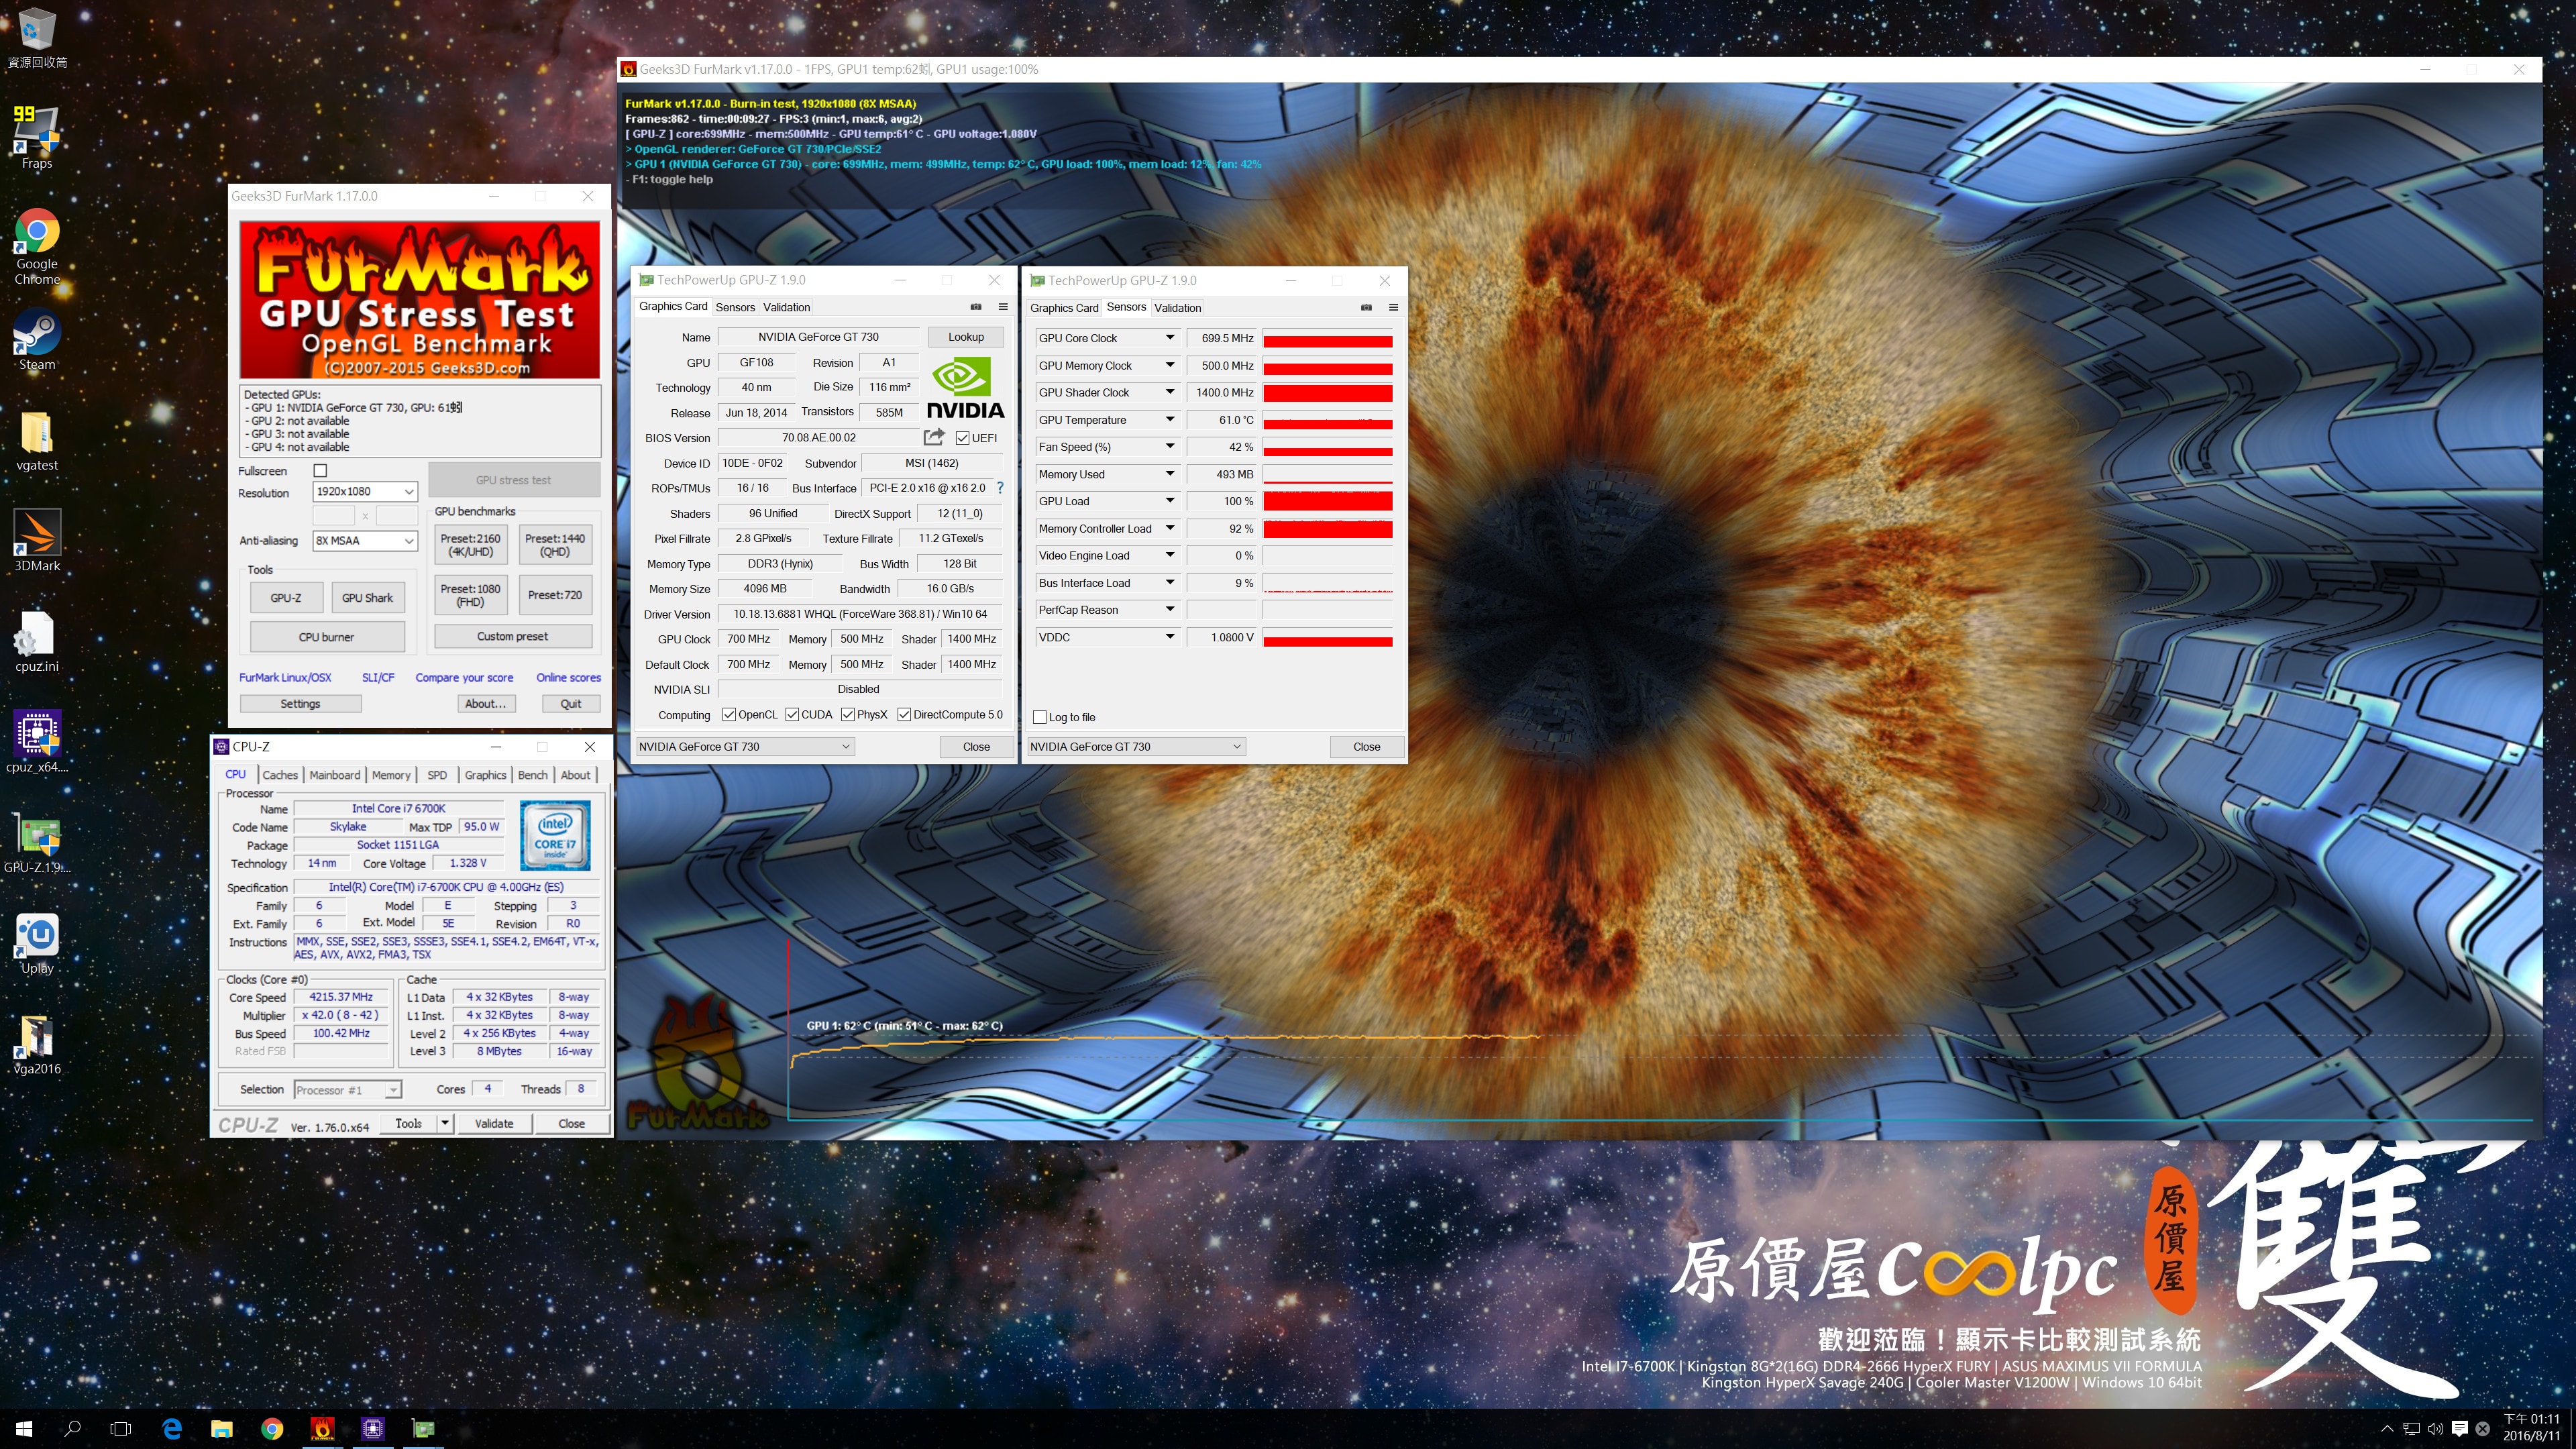The image size is (2576, 1449).
Task: Open Task View on the taskbar
Action: 121,1429
